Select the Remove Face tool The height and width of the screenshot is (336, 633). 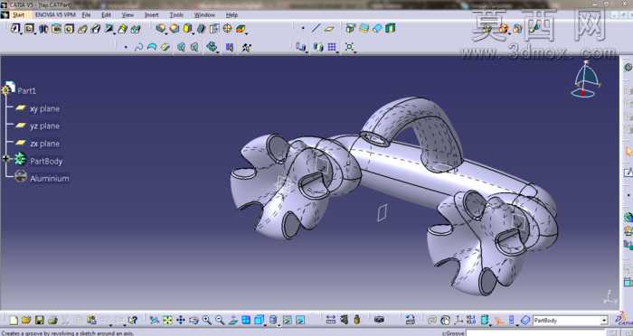tap(241, 29)
